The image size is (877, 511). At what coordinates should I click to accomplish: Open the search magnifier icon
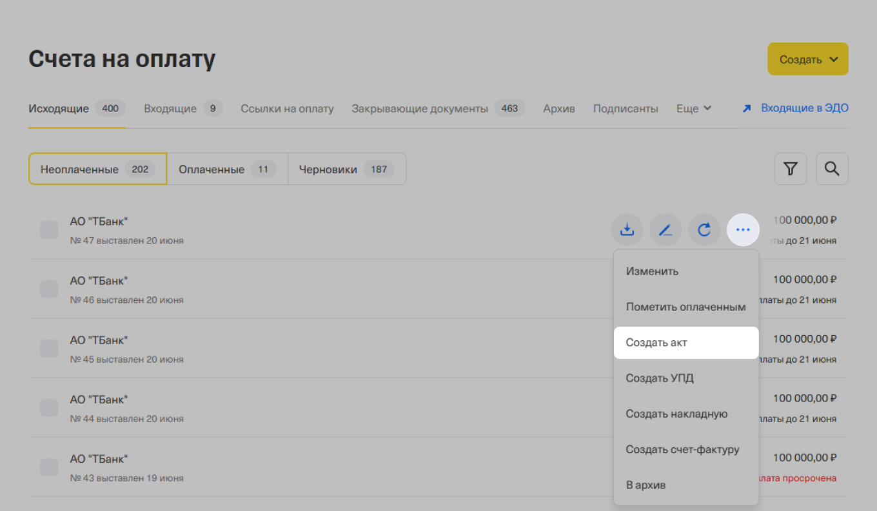[x=832, y=169]
